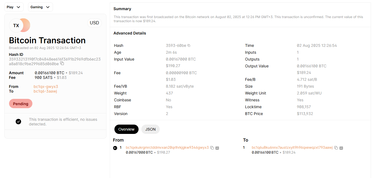This screenshot has width=374, height=178.
Task: Copy the To address bc1q6u8ku...3aawj
Action: (x=336, y=148)
